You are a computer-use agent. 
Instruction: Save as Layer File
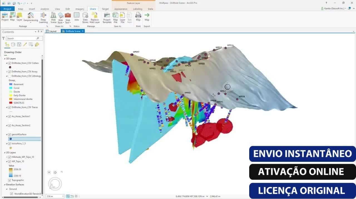click(x=122, y=17)
